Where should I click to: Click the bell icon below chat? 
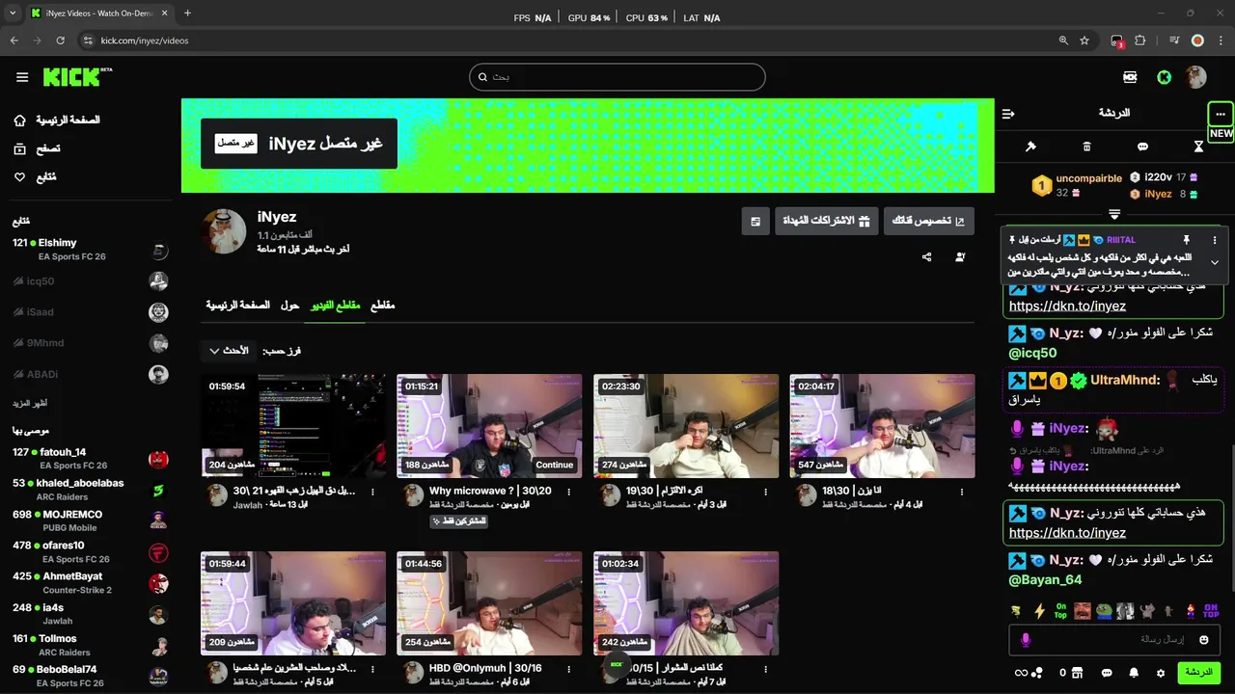tap(1135, 673)
